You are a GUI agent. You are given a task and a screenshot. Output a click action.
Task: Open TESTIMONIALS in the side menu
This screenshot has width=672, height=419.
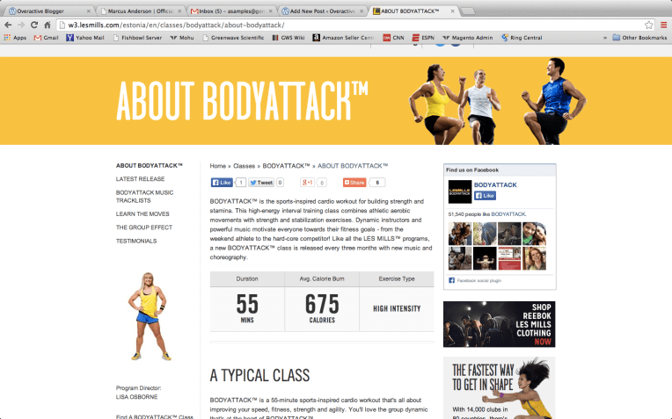point(136,241)
